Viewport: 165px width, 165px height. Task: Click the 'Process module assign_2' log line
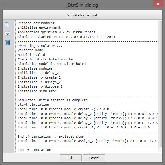point(88,141)
